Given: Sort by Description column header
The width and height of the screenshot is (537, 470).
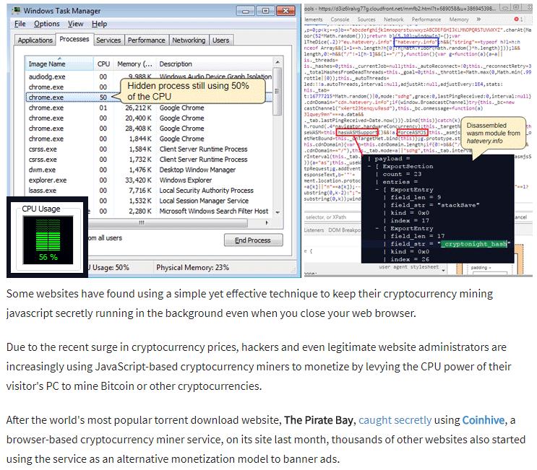Looking at the screenshot, I should tap(215, 64).
